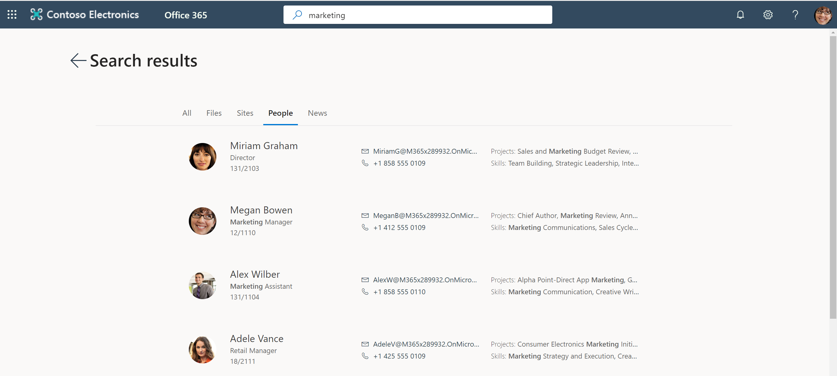Open the Office 365 link
Screen dimensions: 837x376
185,15
